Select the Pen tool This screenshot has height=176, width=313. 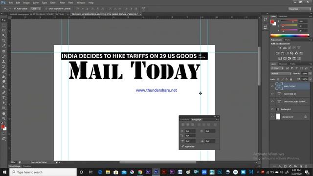tap(3, 92)
